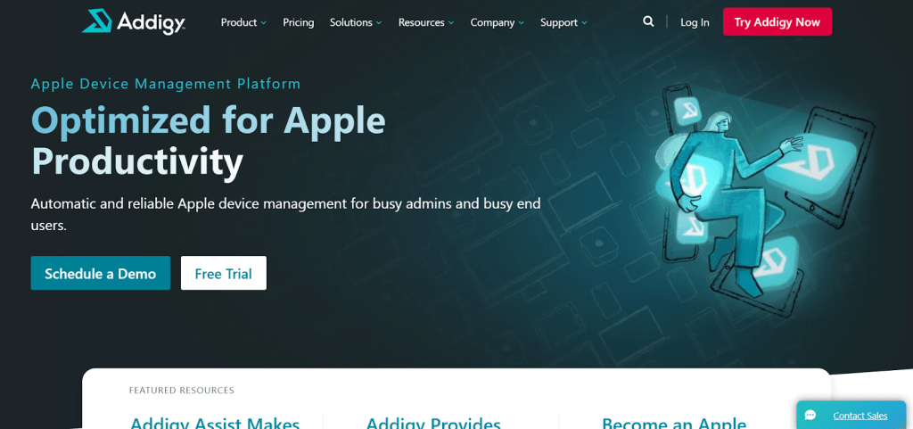Open the search magnifier icon

(648, 21)
